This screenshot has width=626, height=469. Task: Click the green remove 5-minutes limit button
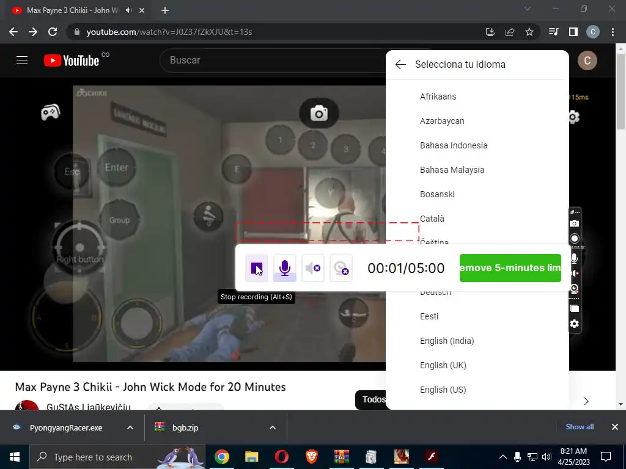coord(510,268)
